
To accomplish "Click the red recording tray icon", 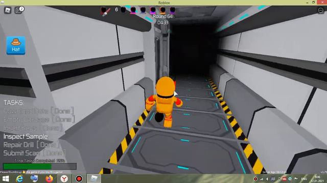I will click(x=255, y=179).
